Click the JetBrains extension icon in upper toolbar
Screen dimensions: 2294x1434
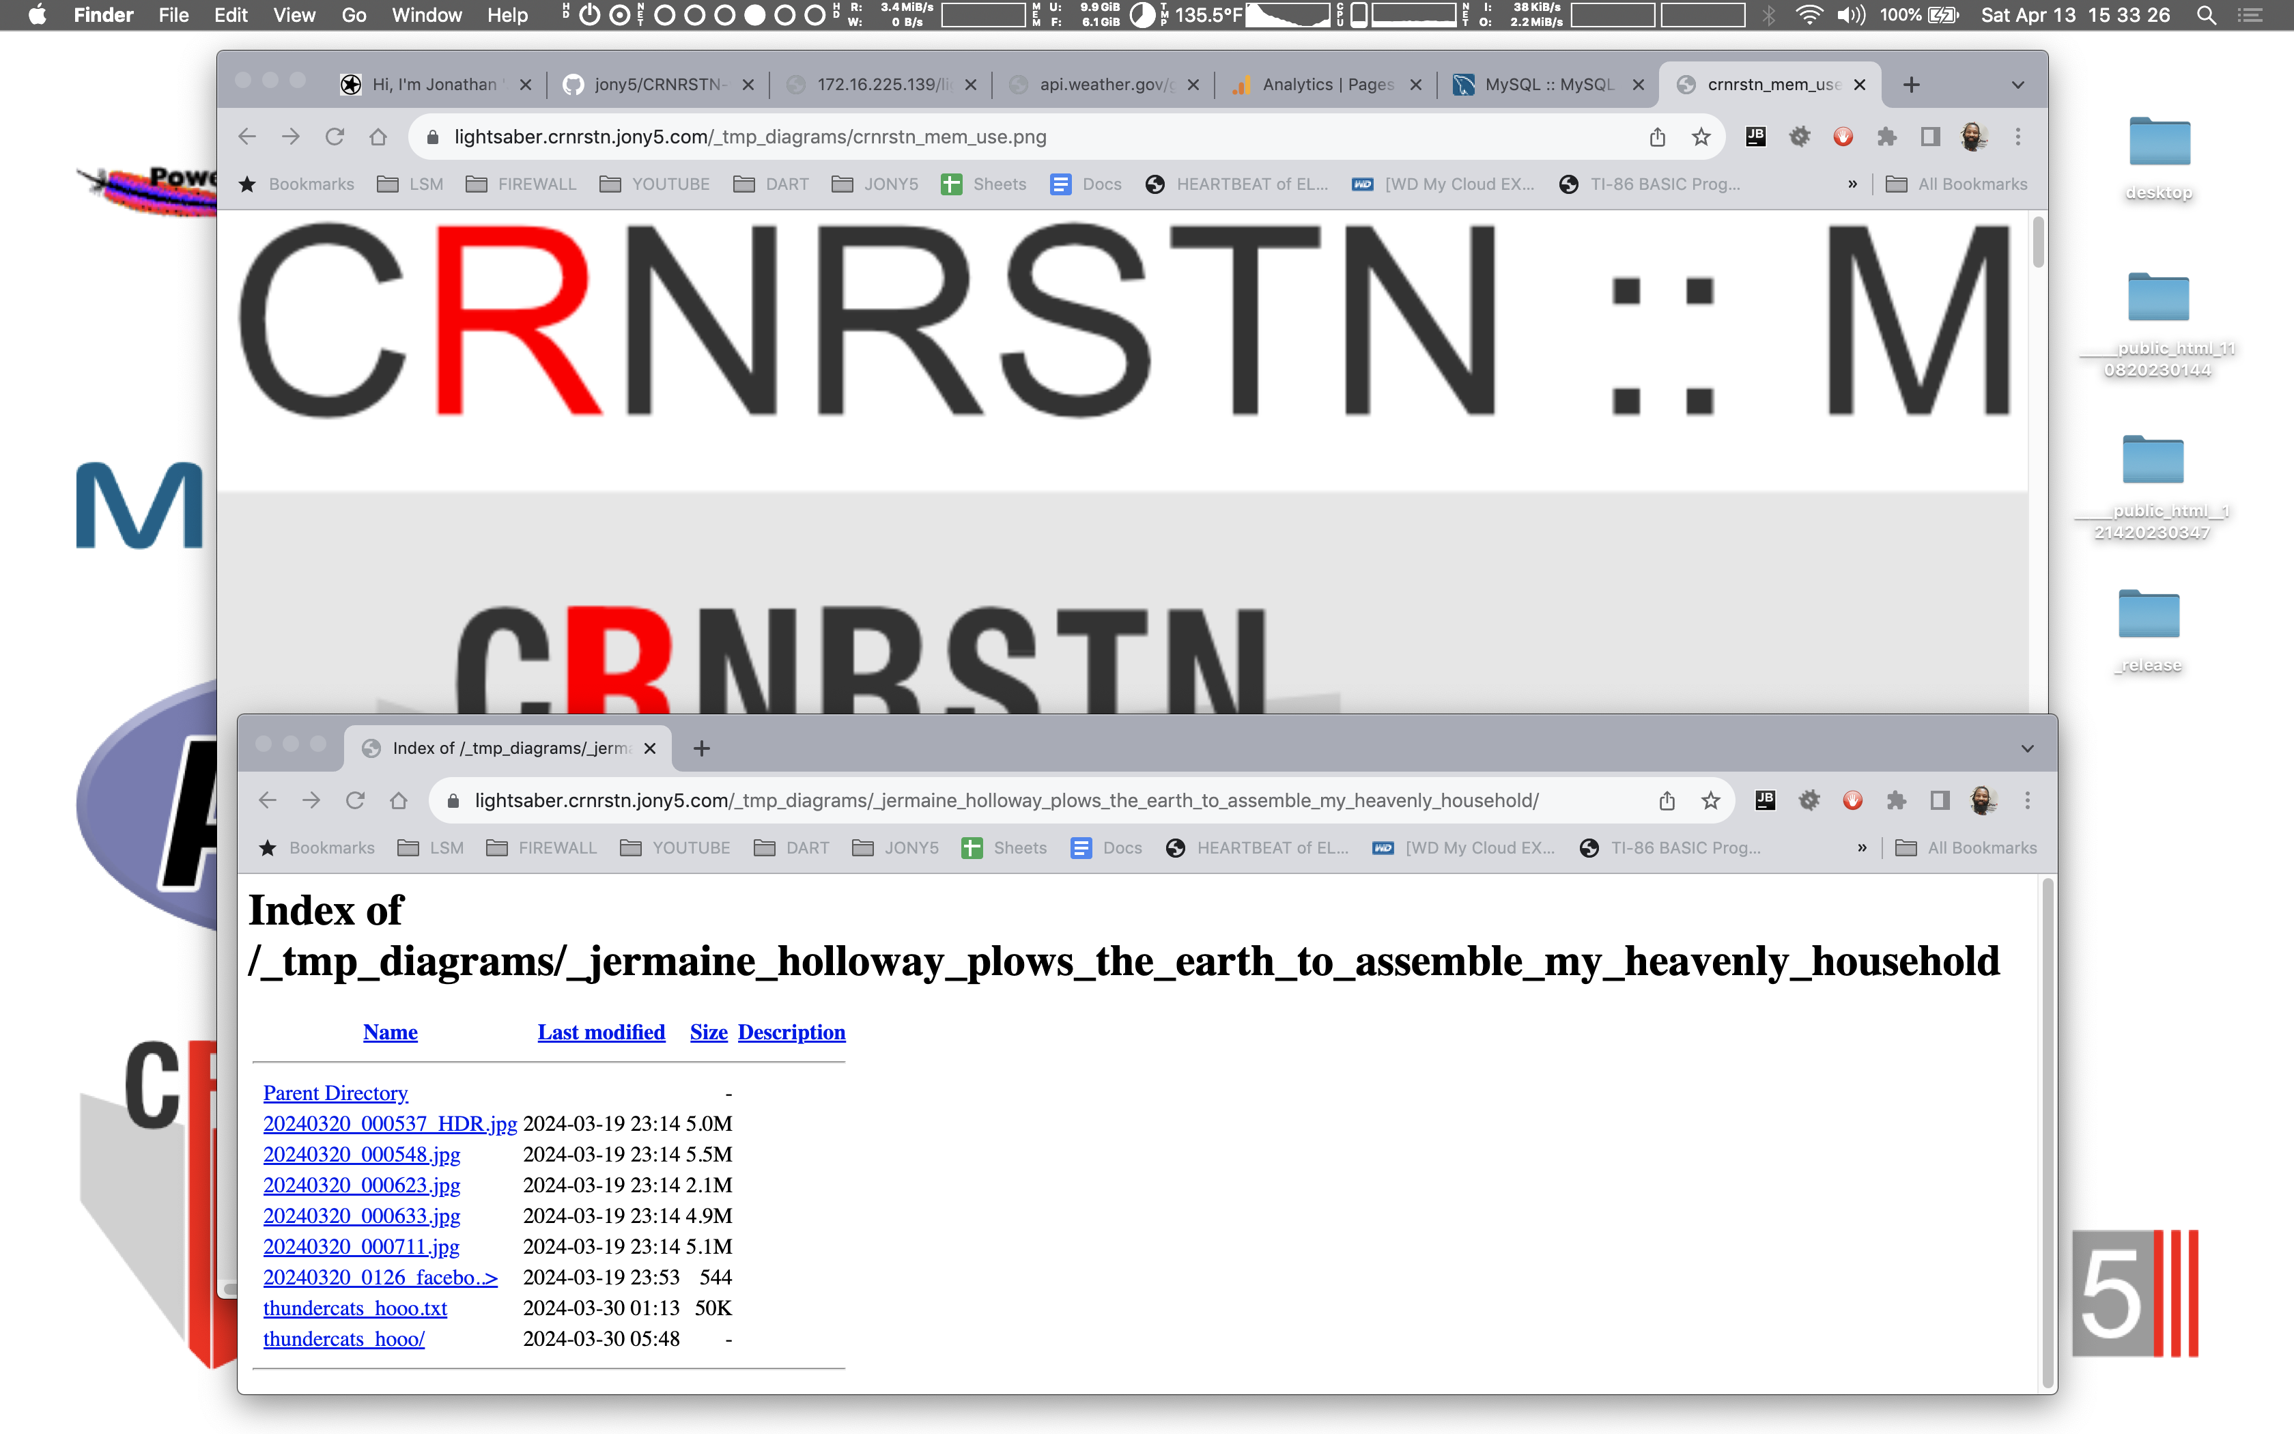point(1755,137)
